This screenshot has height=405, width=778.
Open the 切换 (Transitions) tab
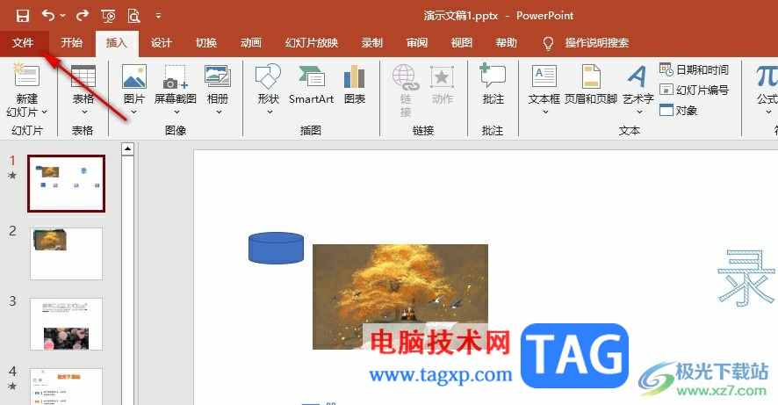205,43
